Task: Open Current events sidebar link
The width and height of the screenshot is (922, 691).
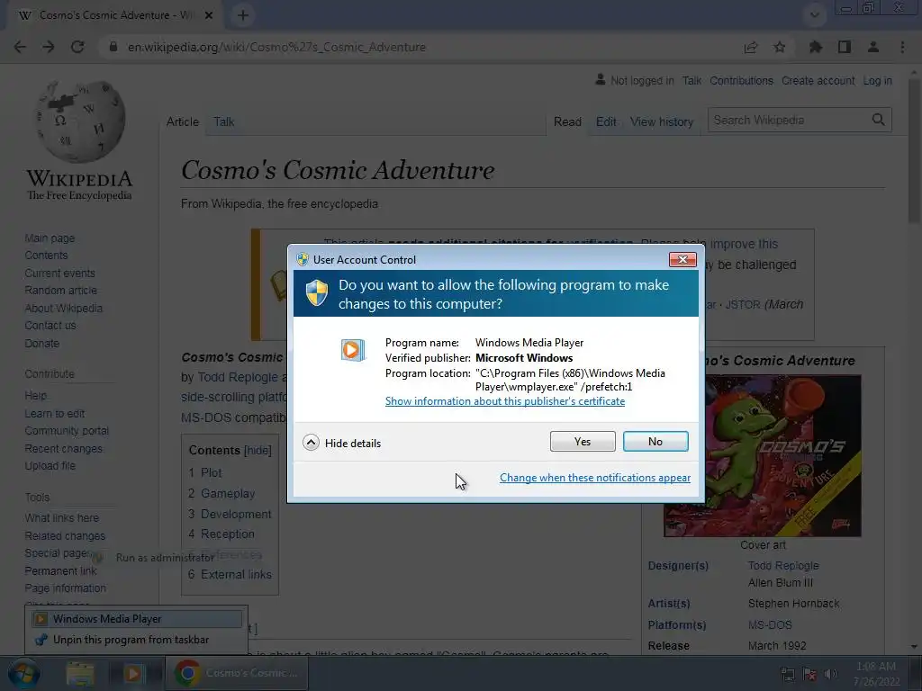Action: 59,274
